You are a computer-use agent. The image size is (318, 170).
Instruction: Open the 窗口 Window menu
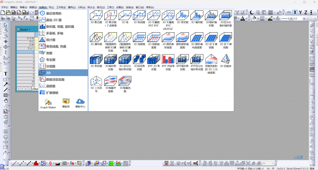pos(140,7)
